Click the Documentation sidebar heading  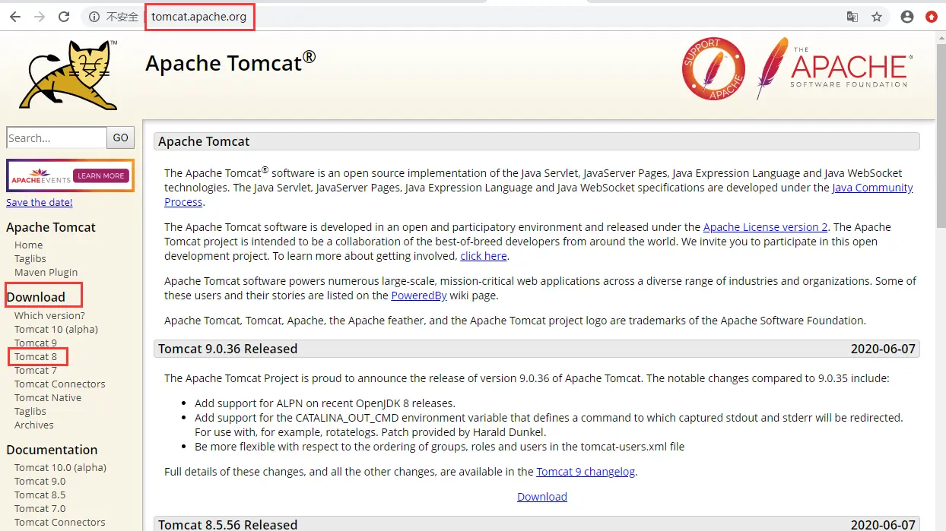(x=52, y=450)
